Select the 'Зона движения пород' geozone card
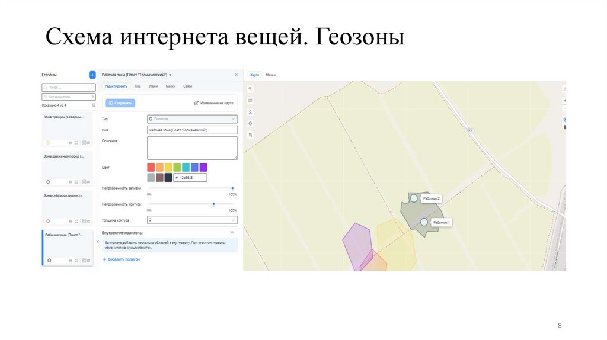 click(68, 169)
